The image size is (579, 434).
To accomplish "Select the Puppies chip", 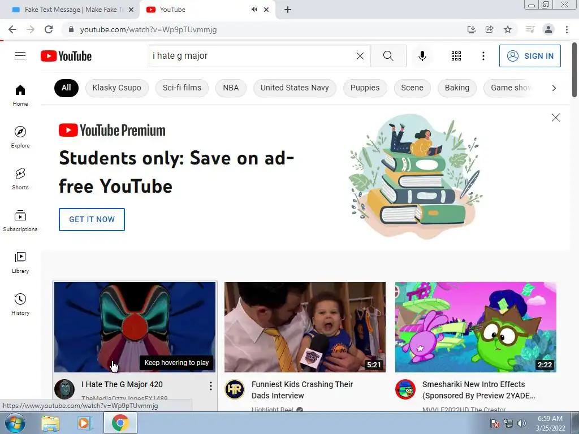I will [365, 88].
